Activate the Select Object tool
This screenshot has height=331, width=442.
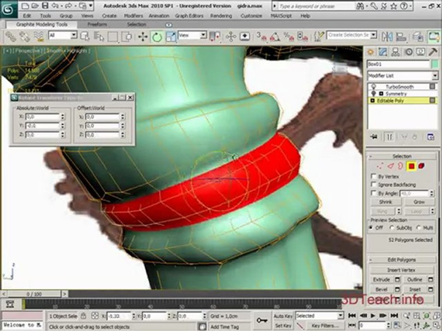click(x=85, y=37)
